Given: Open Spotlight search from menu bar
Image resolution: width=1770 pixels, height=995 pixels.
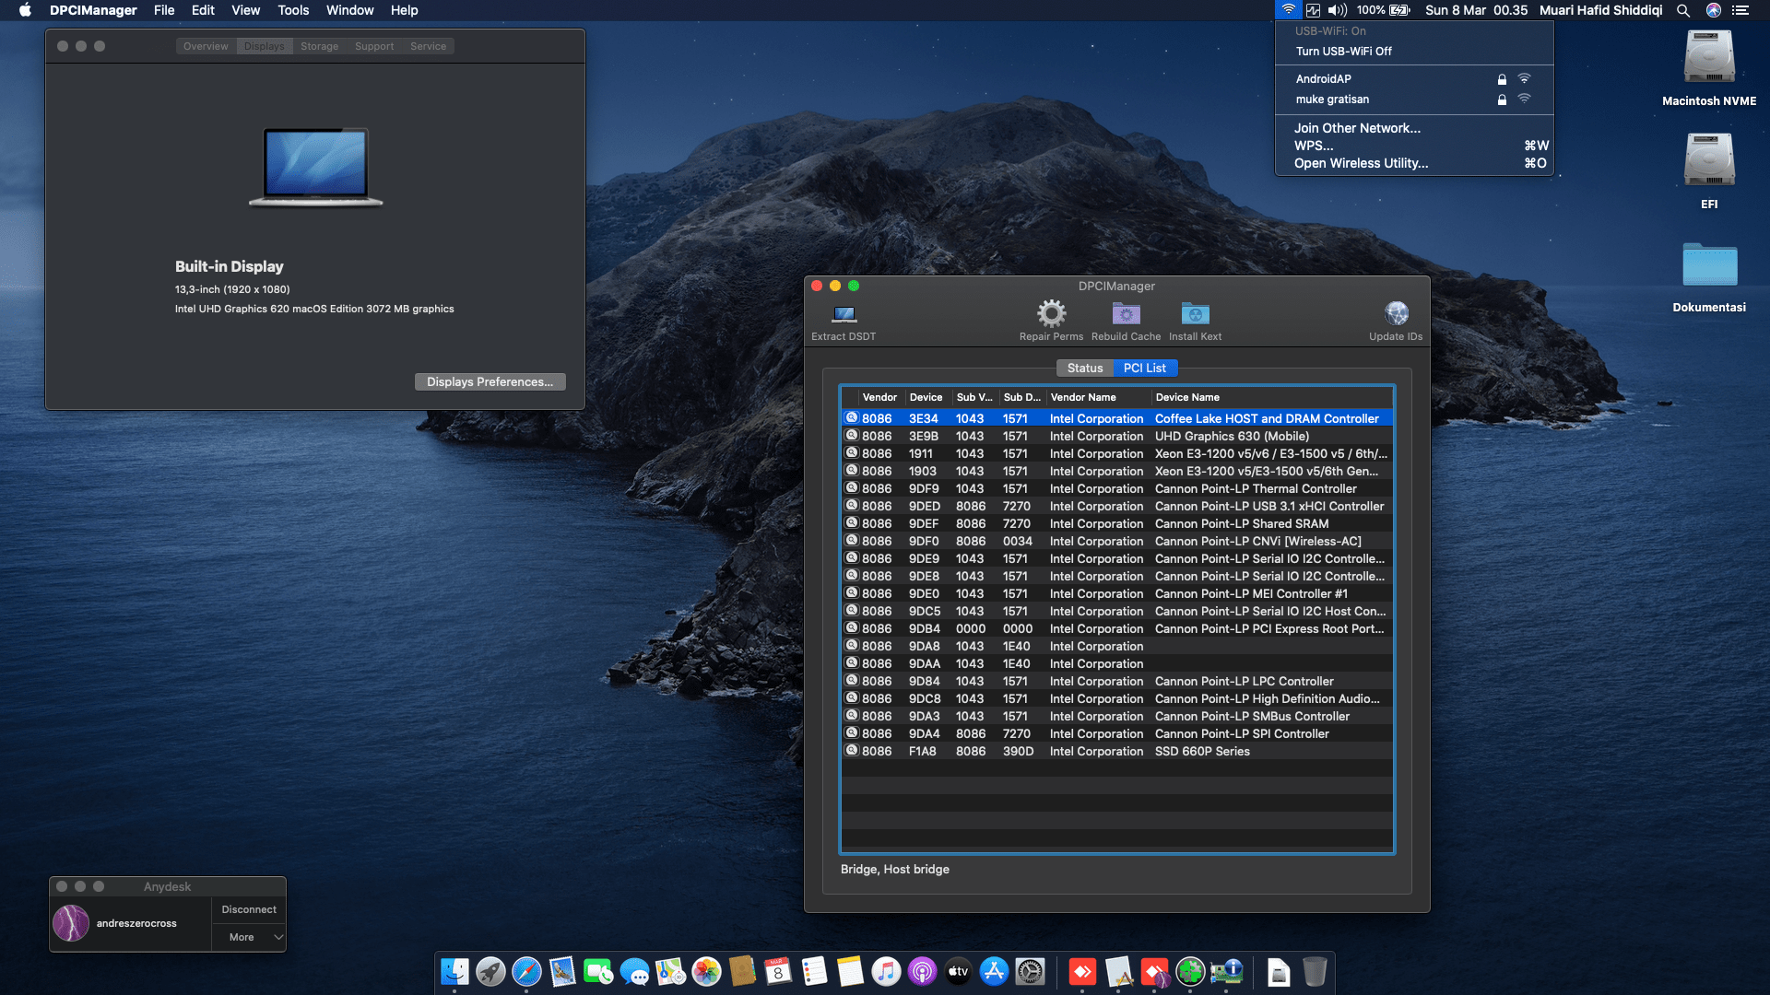Looking at the screenshot, I should [1682, 10].
